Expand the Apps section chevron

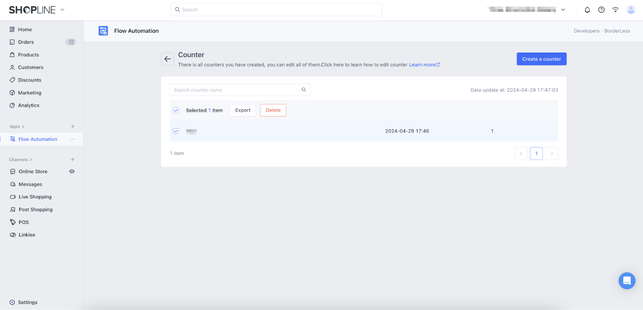click(23, 126)
